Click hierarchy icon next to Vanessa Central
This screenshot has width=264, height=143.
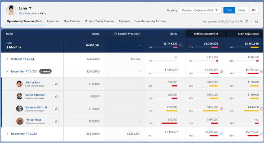(56, 108)
